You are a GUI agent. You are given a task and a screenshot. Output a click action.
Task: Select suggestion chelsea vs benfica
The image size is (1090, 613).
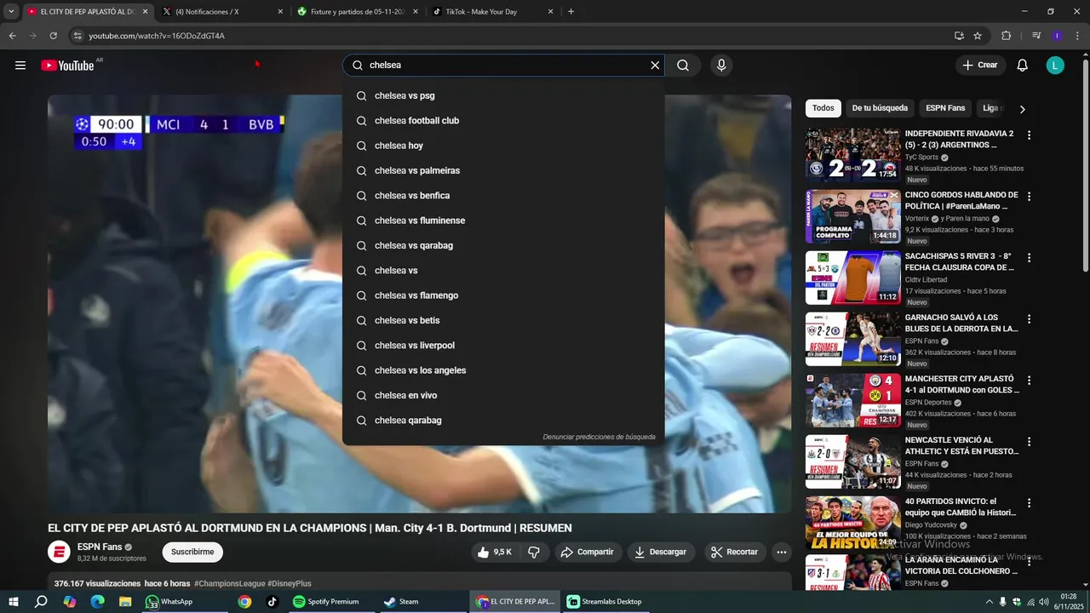point(503,196)
